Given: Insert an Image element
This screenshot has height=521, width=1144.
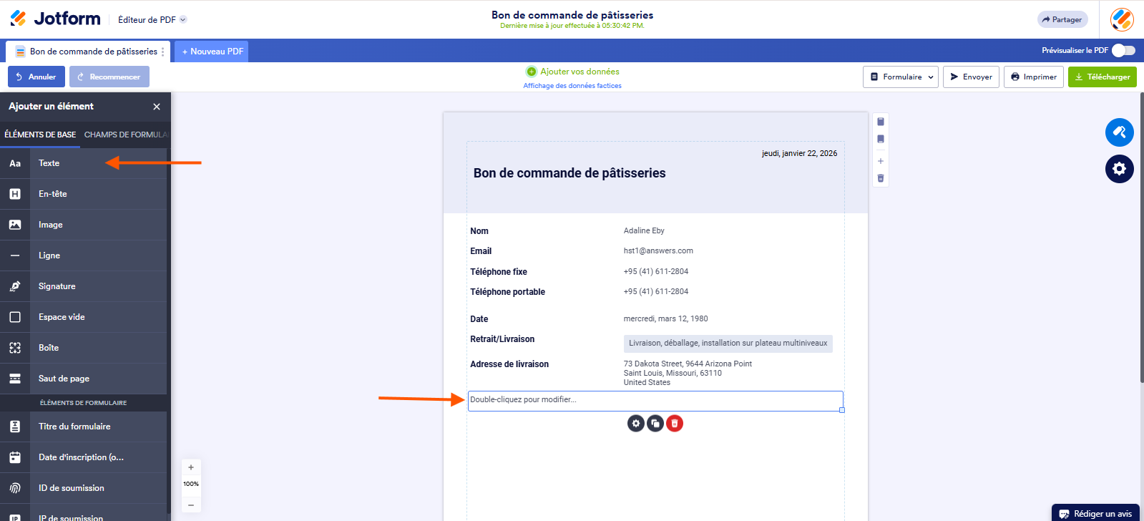Looking at the screenshot, I should tap(83, 225).
